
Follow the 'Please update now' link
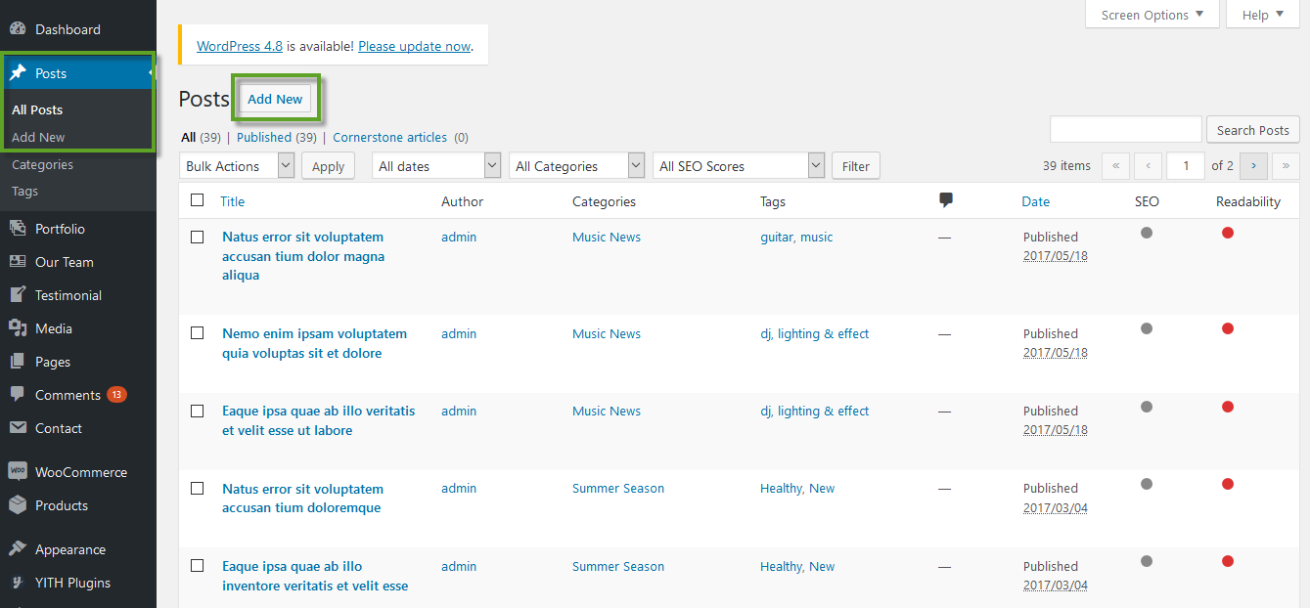[x=414, y=46]
